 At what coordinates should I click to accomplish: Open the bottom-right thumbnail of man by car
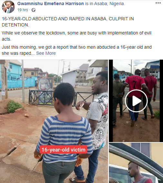point(136,163)
